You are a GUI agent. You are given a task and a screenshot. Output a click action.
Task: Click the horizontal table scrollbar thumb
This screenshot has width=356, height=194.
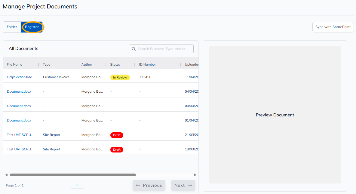click(73, 175)
